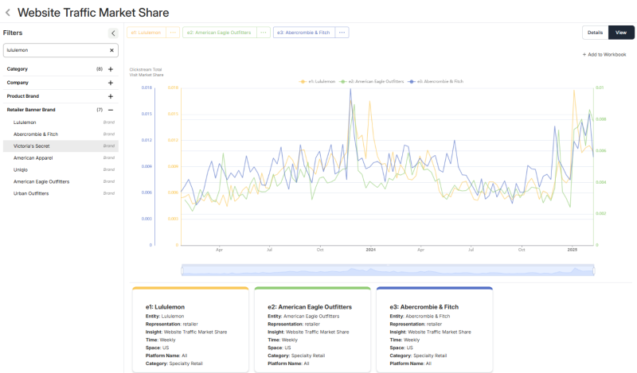
Task: Expand the Company filter section
Action: pyautogui.click(x=111, y=83)
